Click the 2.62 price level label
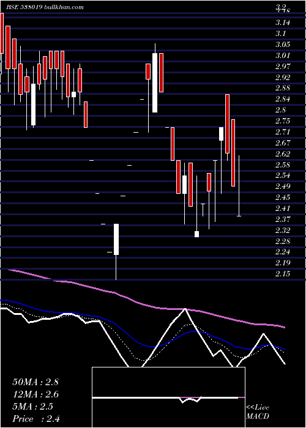The width and height of the screenshot is (306, 428). 283,153
